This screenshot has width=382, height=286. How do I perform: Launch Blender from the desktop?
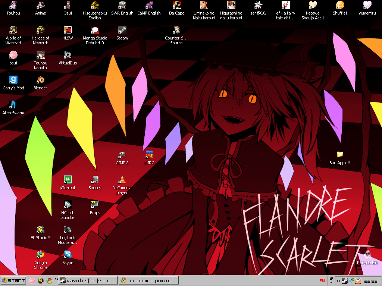tap(40, 80)
